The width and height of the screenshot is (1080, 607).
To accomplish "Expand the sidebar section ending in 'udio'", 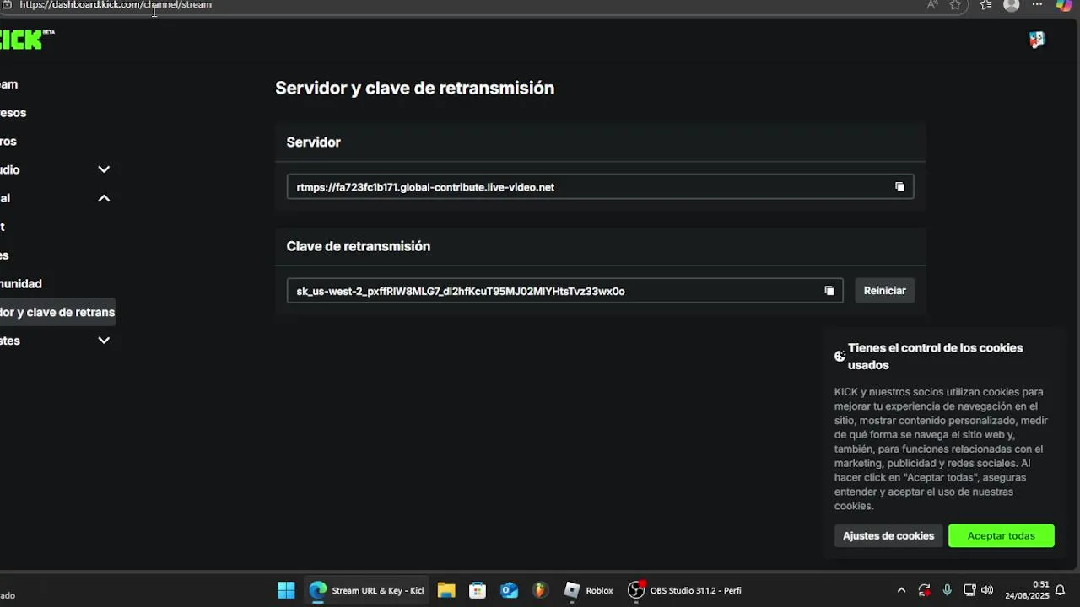I will pos(104,169).
